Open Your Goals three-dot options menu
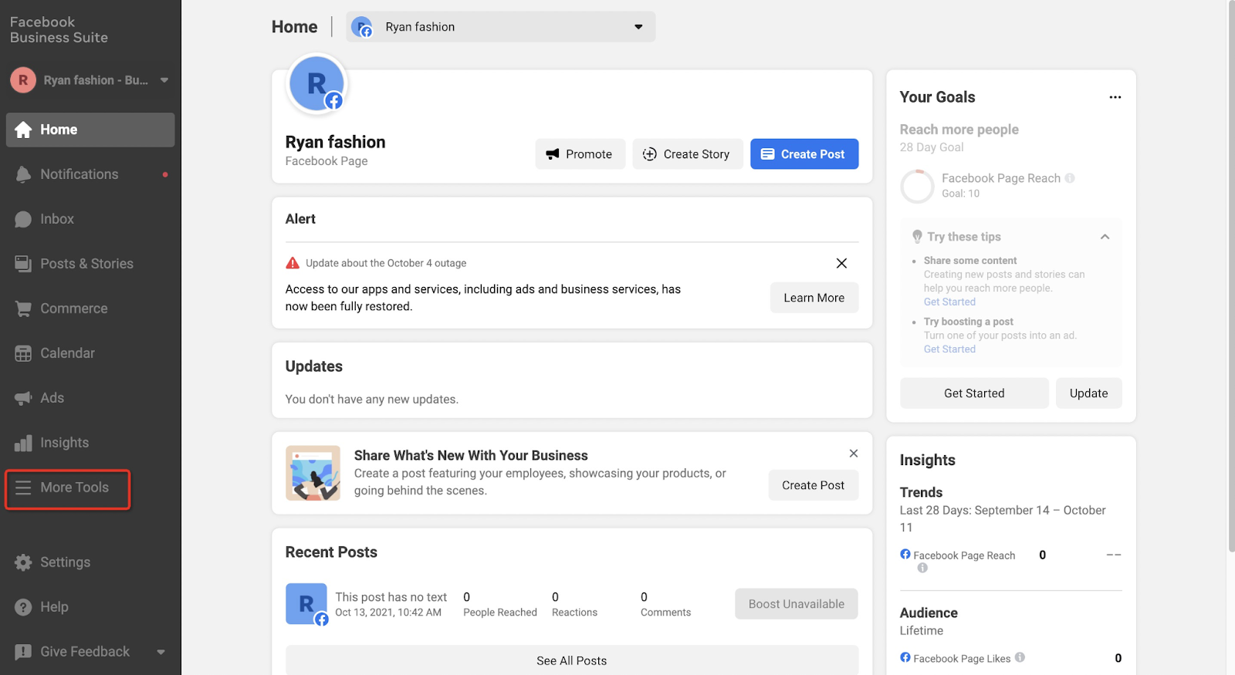Screen dimensions: 1235x675 click(1115, 97)
